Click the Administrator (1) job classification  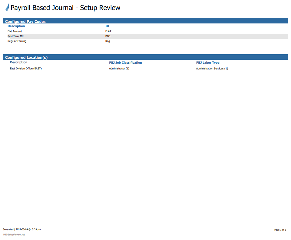point(119,69)
